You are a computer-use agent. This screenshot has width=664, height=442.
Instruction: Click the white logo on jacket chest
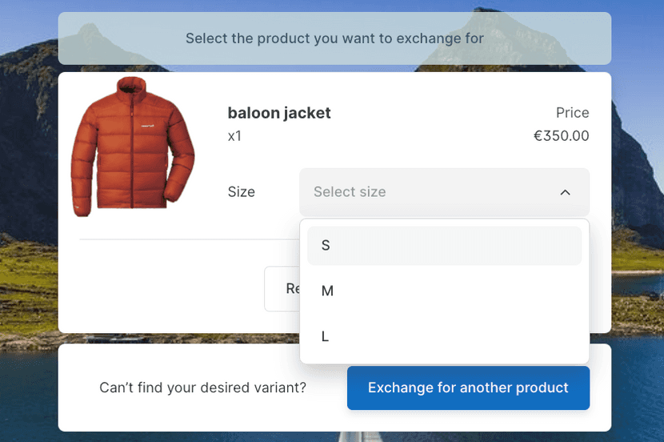[x=146, y=126]
